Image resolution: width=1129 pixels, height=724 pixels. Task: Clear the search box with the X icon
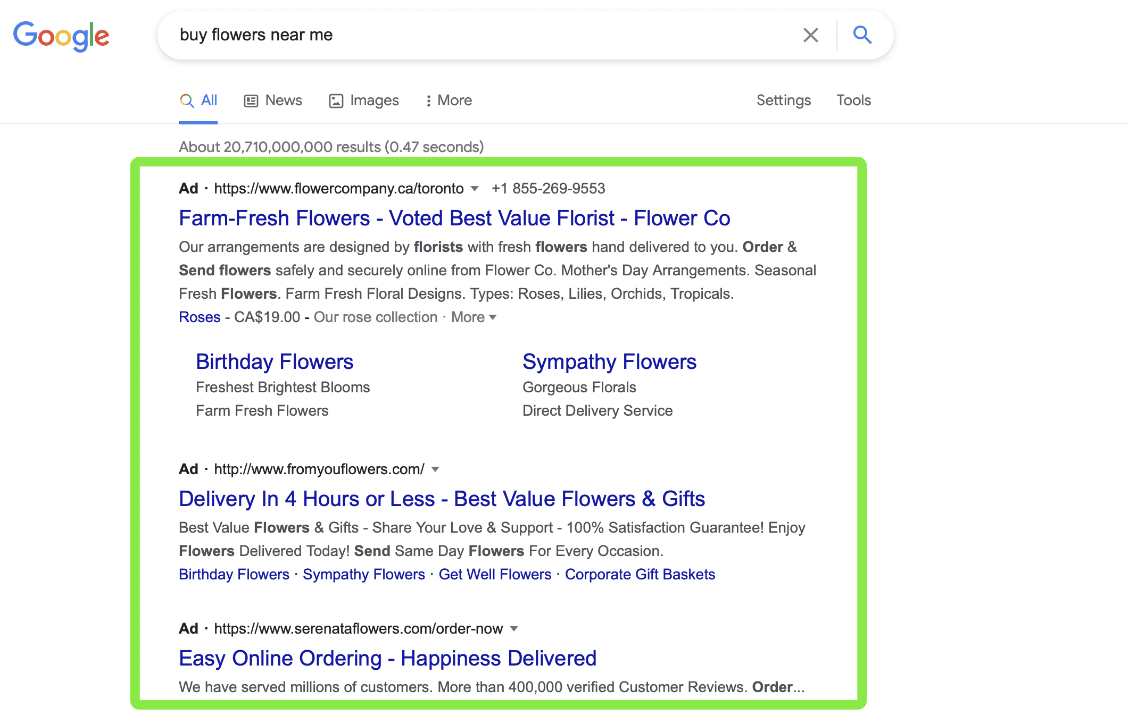pyautogui.click(x=810, y=35)
